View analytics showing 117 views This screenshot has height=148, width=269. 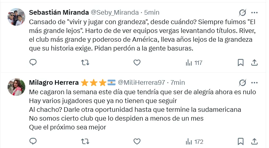point(194,63)
